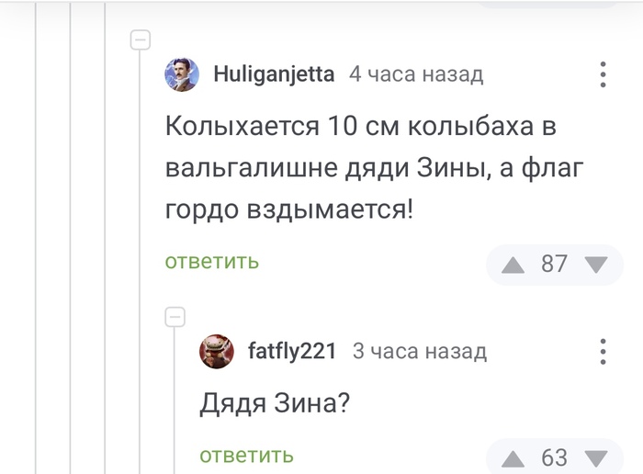Open three-dot options for fatfly221's comment
Viewport: 643px width, 474px height.
[x=604, y=351]
